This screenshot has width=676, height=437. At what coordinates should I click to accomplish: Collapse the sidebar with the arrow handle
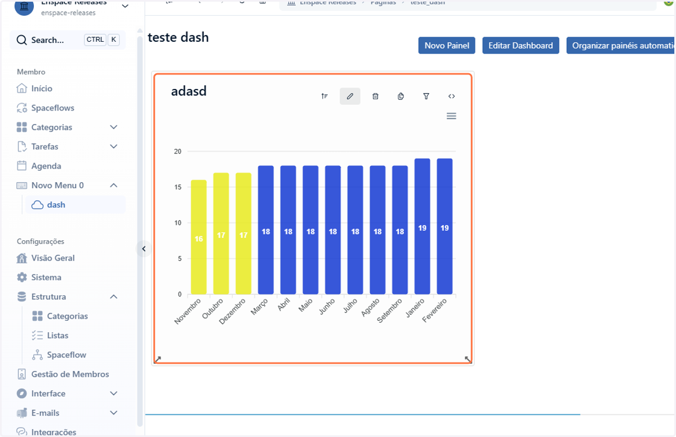pos(144,249)
